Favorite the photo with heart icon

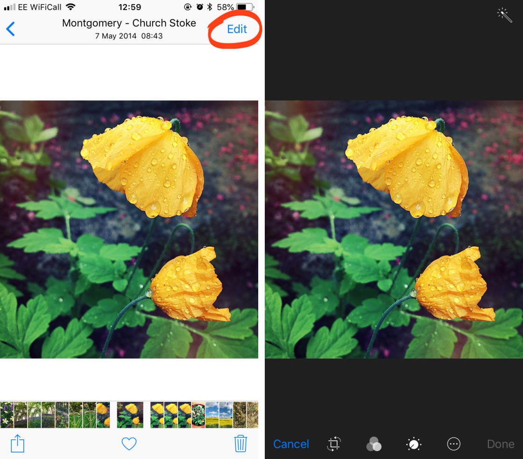(x=129, y=444)
